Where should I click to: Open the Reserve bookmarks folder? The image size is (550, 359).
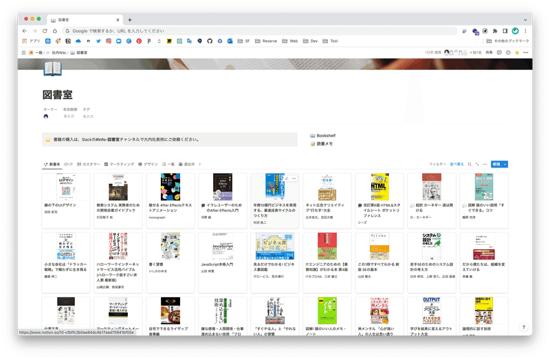[x=266, y=41]
